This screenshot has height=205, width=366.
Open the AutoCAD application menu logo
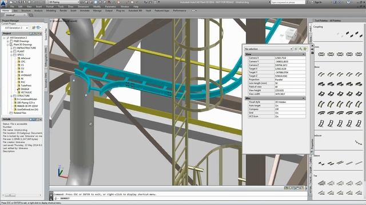coord(3,3)
